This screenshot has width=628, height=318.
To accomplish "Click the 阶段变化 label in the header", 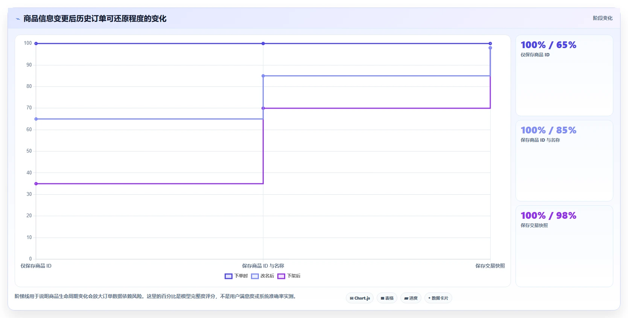I will tap(602, 18).
